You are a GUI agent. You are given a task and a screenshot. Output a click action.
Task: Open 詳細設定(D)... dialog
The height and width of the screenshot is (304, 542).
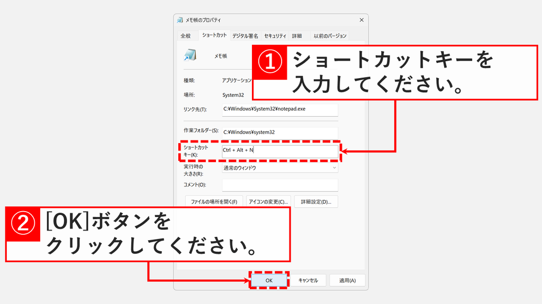316,202
